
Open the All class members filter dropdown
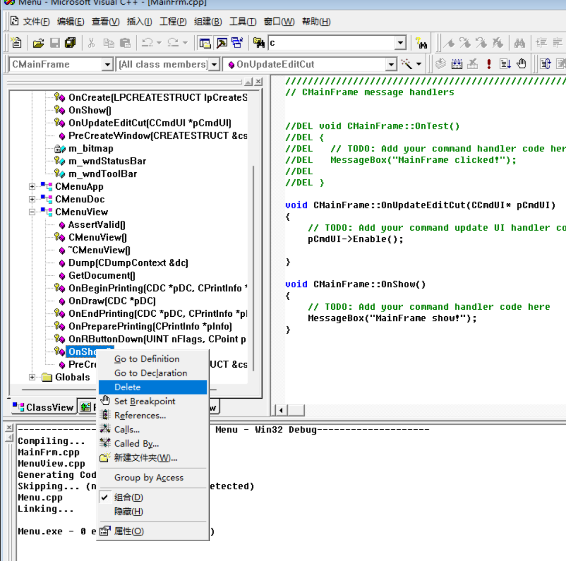coord(215,64)
